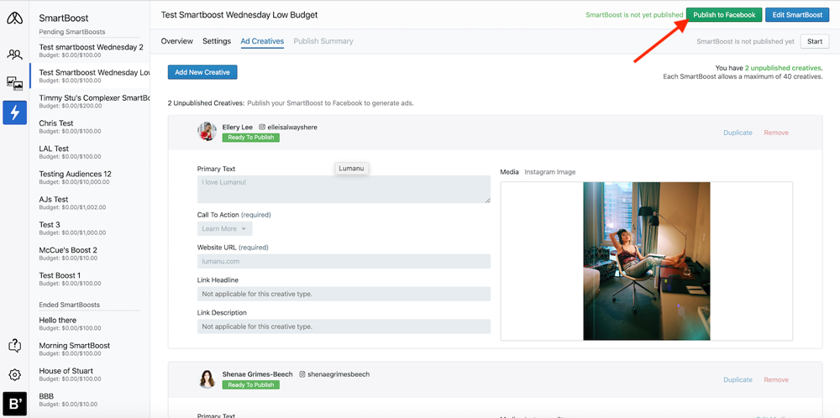The width and height of the screenshot is (840, 418).
Task: Open ended SmartBoost 'BBB'
Action: pyautogui.click(x=90, y=400)
